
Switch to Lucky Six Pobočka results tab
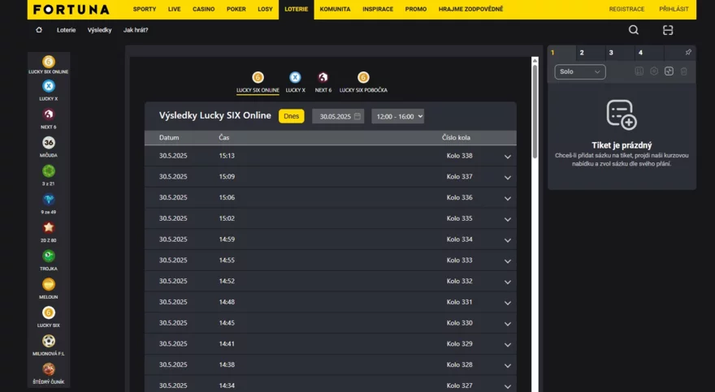coord(363,83)
